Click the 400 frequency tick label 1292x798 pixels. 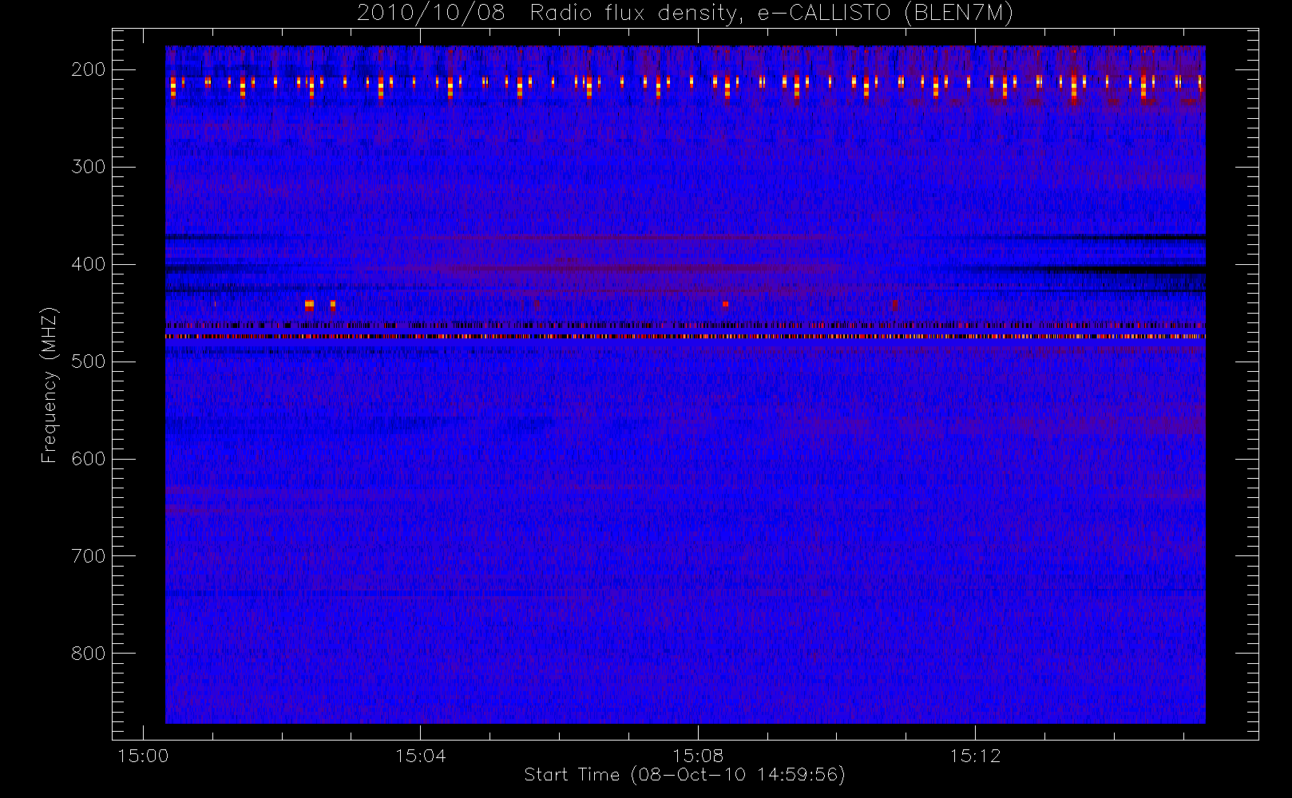[89, 264]
